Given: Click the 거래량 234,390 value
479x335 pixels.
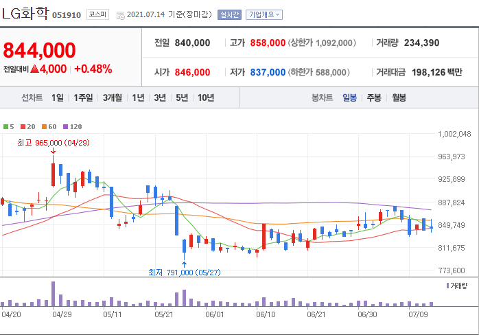Looking at the screenshot, I should 421,43.
